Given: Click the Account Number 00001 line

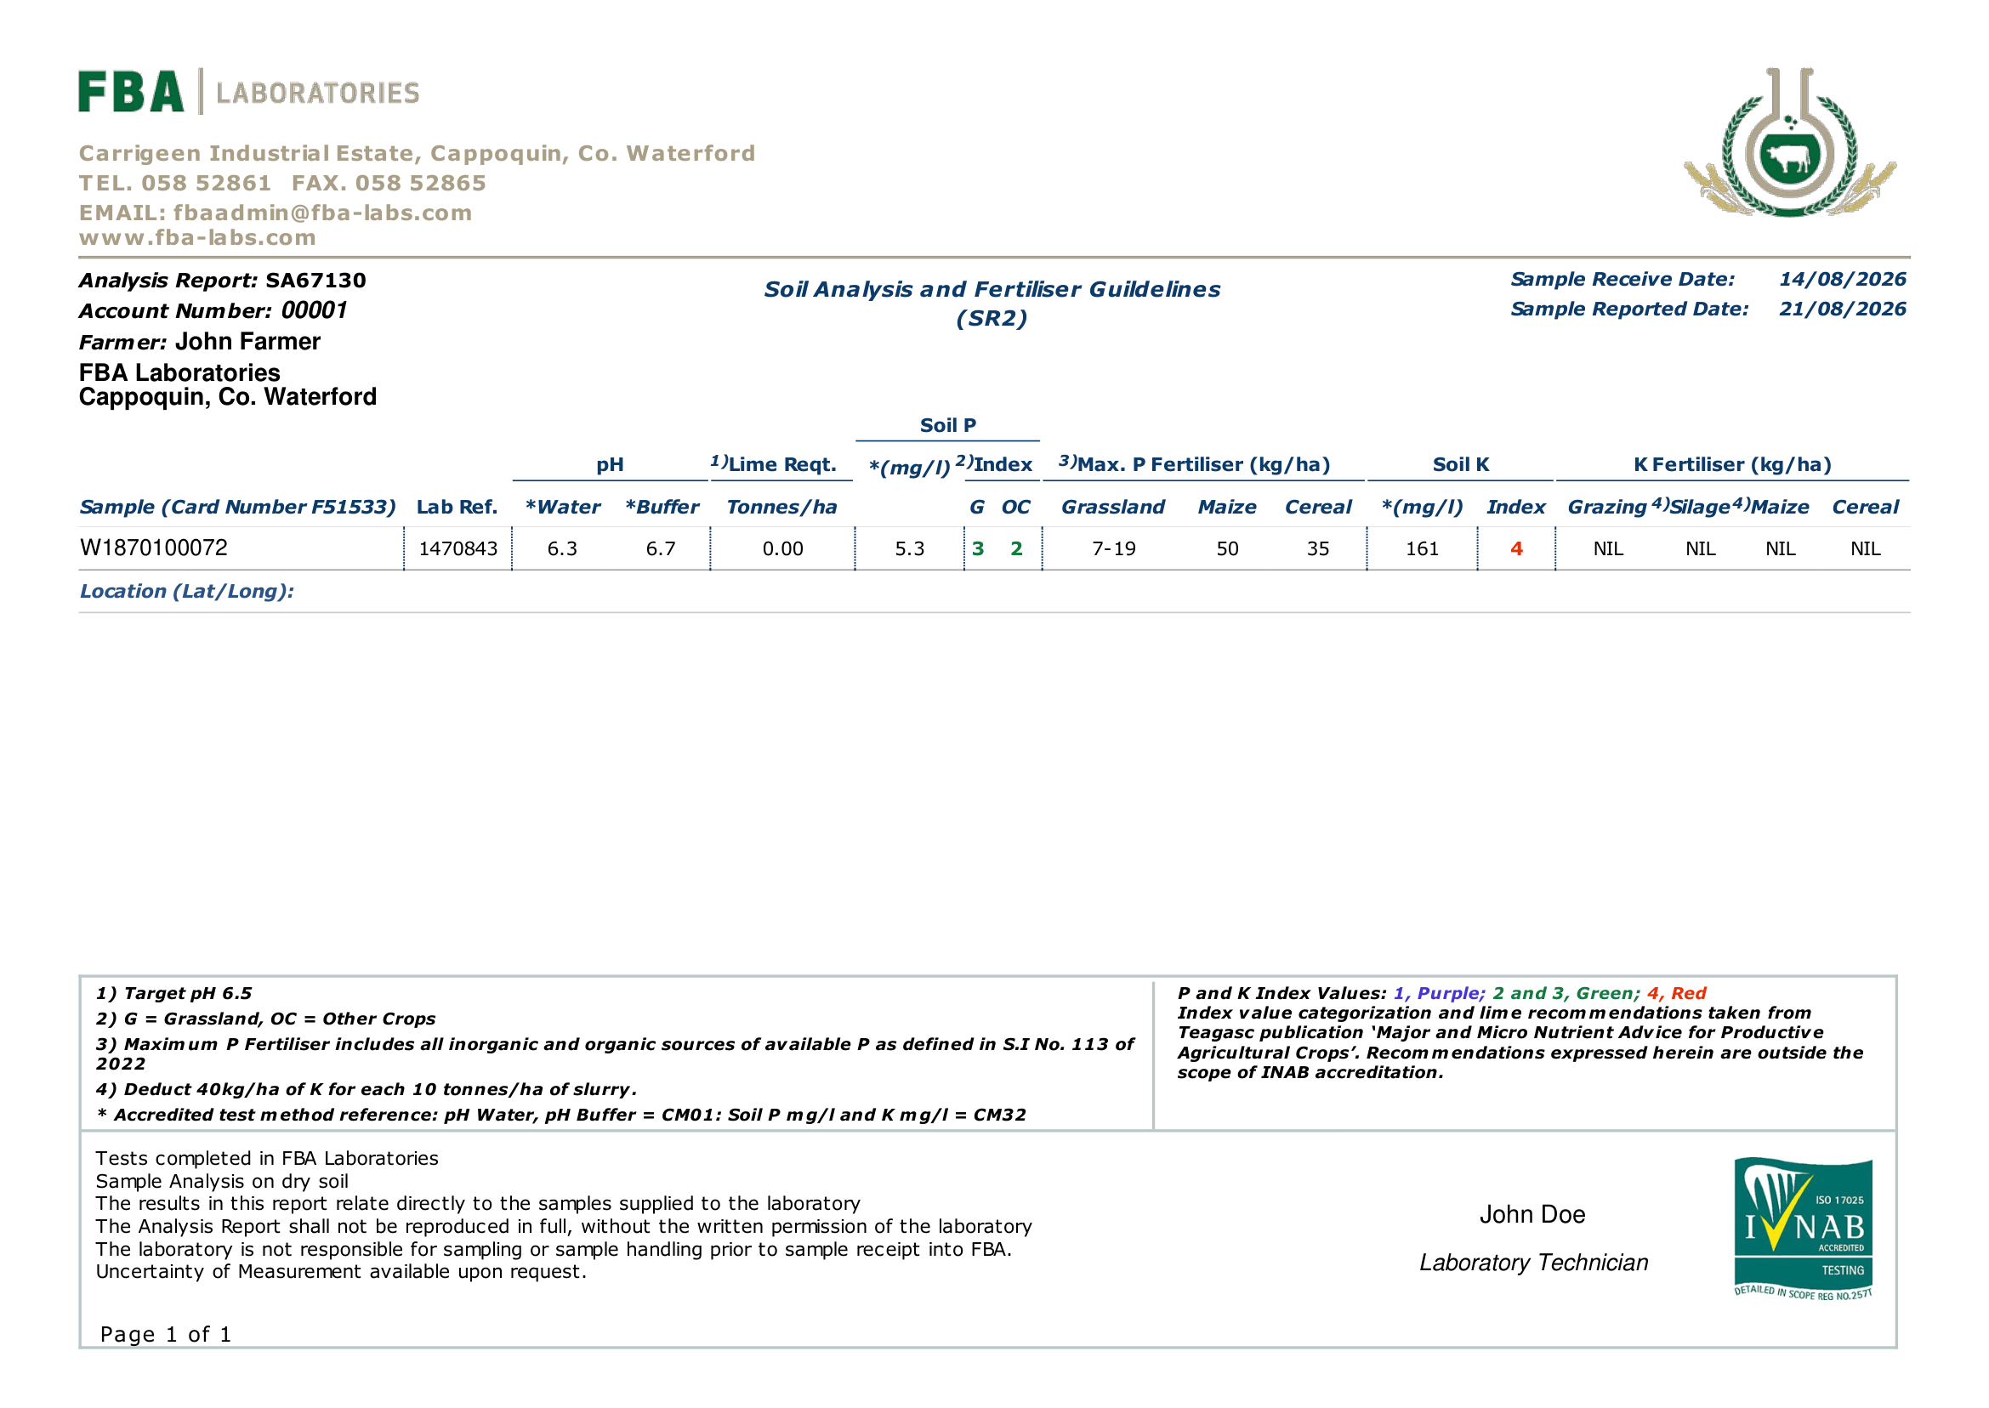Looking at the screenshot, I should (213, 310).
